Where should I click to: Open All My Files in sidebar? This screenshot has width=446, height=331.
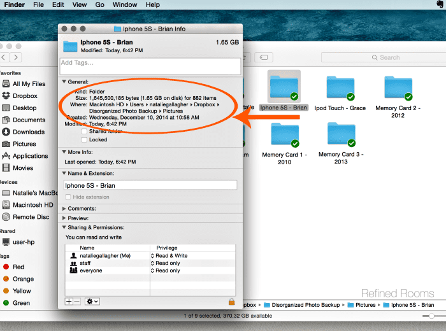click(24, 84)
